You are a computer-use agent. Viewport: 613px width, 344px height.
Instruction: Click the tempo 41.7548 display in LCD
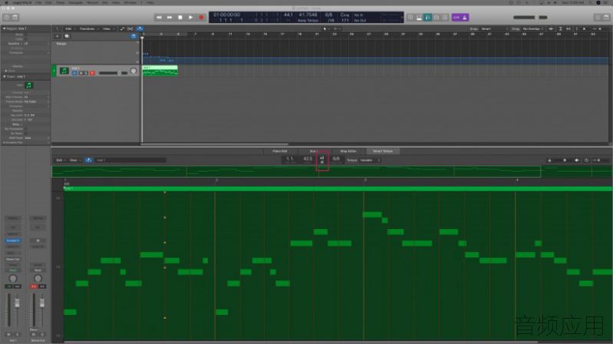pyautogui.click(x=308, y=15)
